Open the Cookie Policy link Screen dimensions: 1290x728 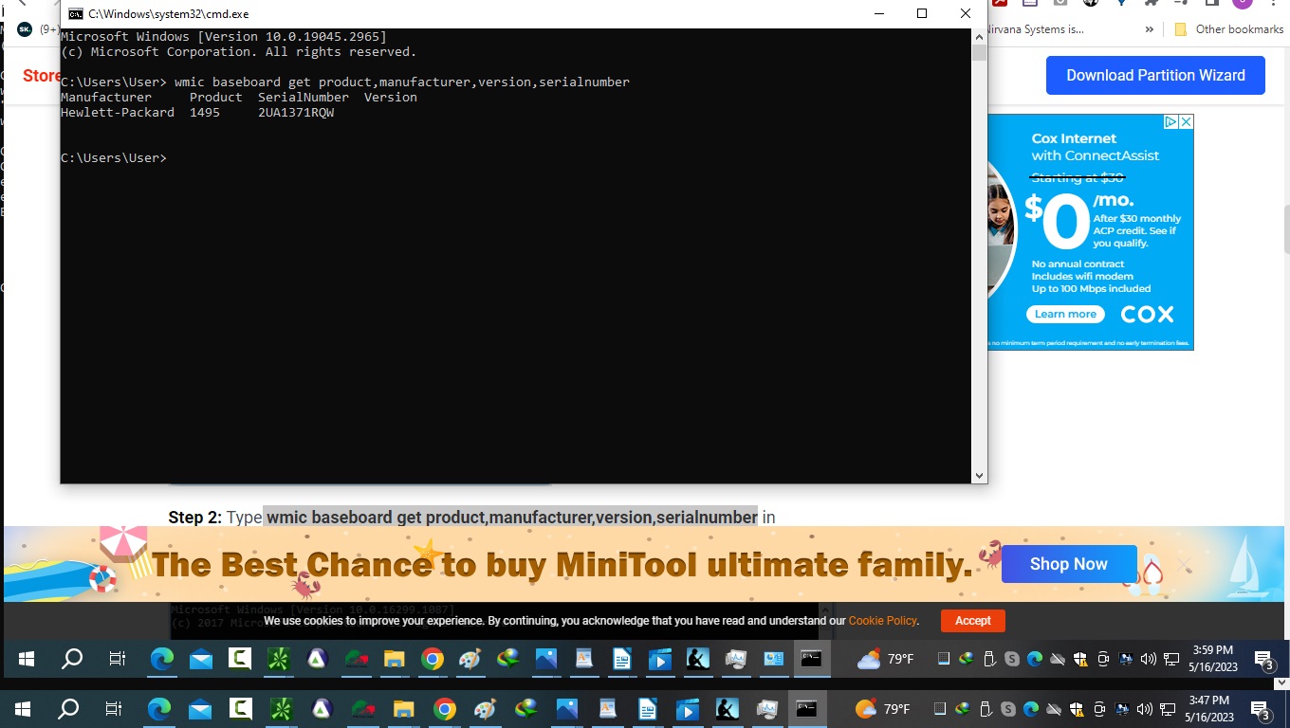(882, 621)
